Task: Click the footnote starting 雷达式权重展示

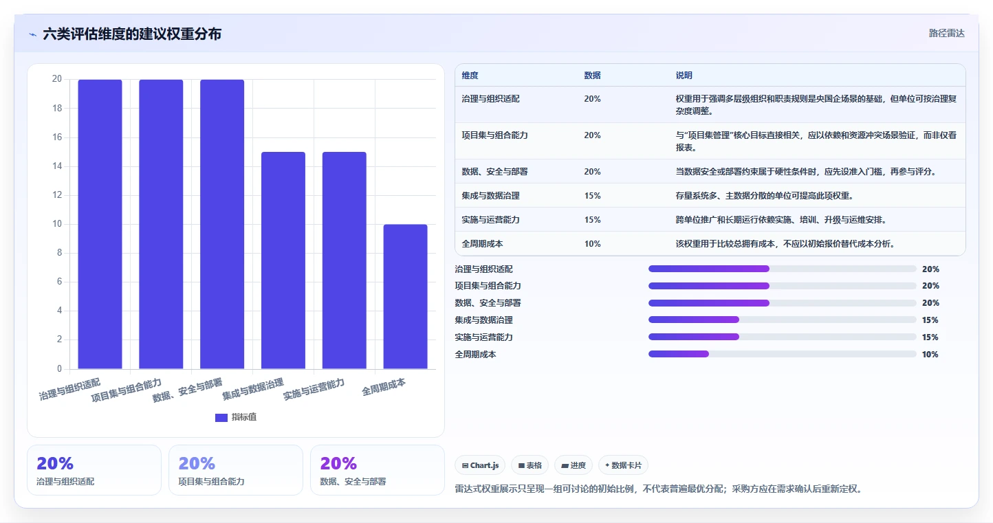Action: point(659,489)
